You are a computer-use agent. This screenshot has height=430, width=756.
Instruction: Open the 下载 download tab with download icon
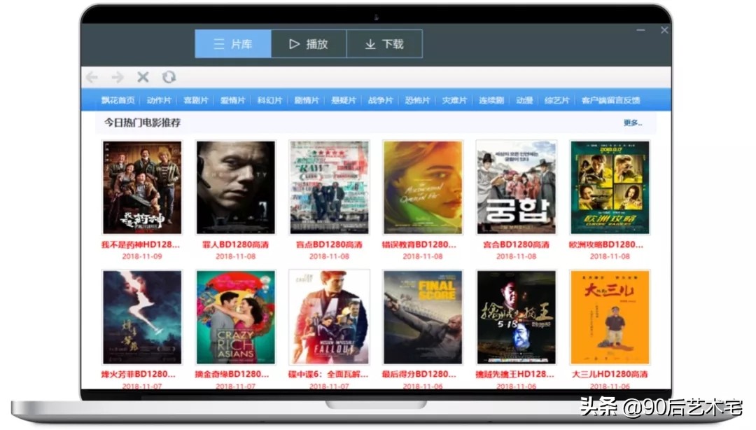(384, 43)
